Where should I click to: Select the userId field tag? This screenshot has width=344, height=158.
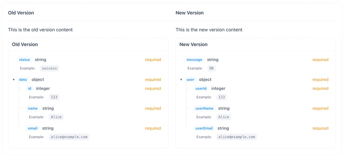click(x=201, y=88)
